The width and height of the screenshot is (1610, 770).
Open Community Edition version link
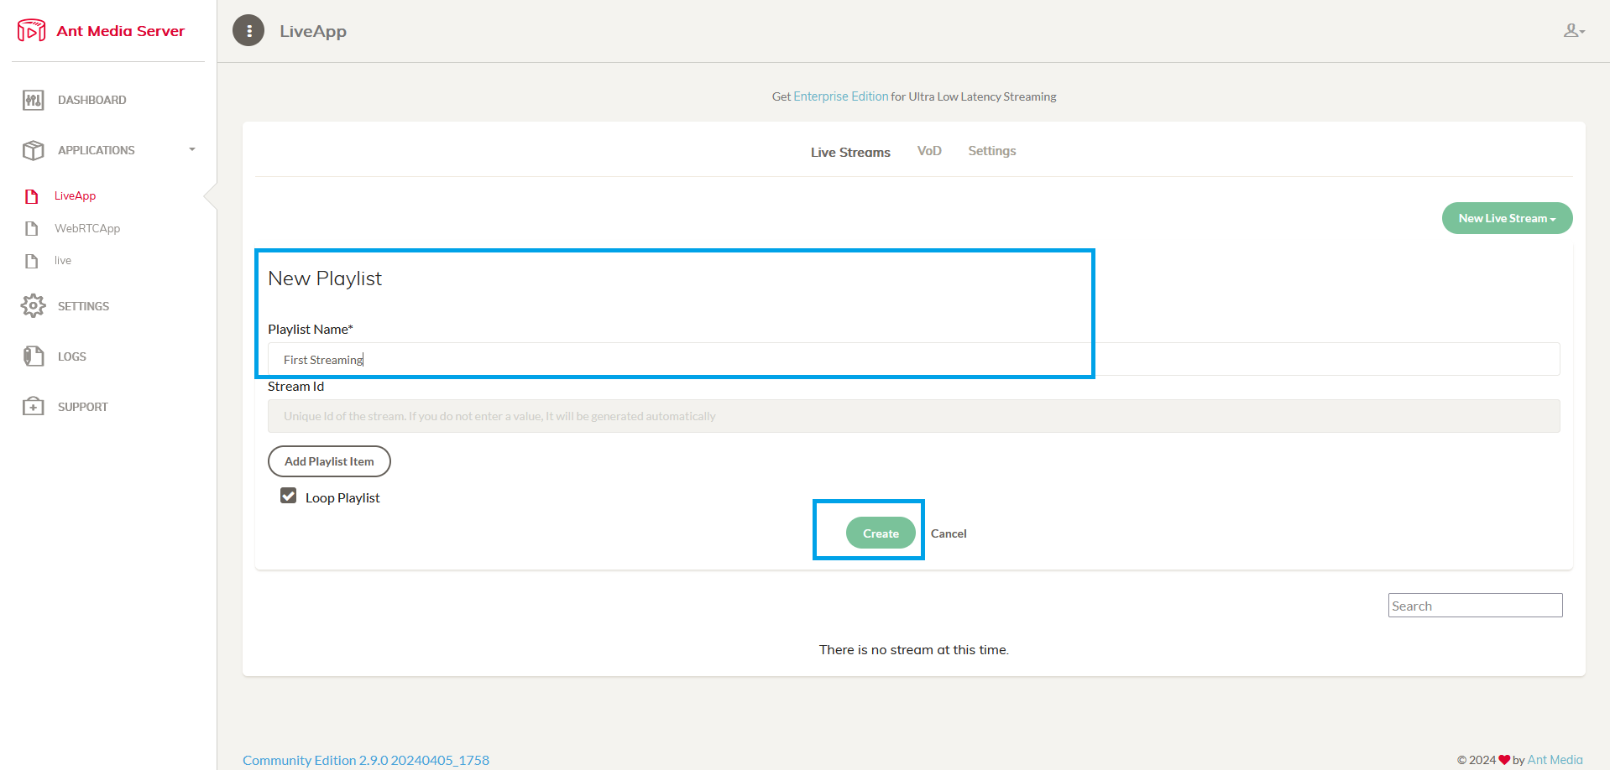366,760
